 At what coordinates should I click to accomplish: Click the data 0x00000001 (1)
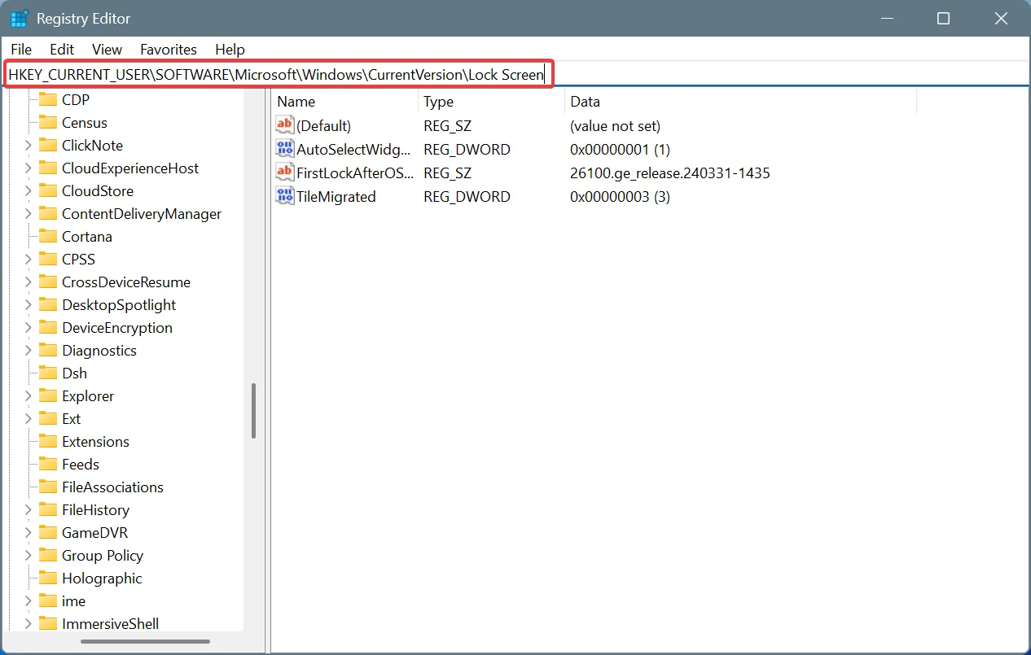620,149
